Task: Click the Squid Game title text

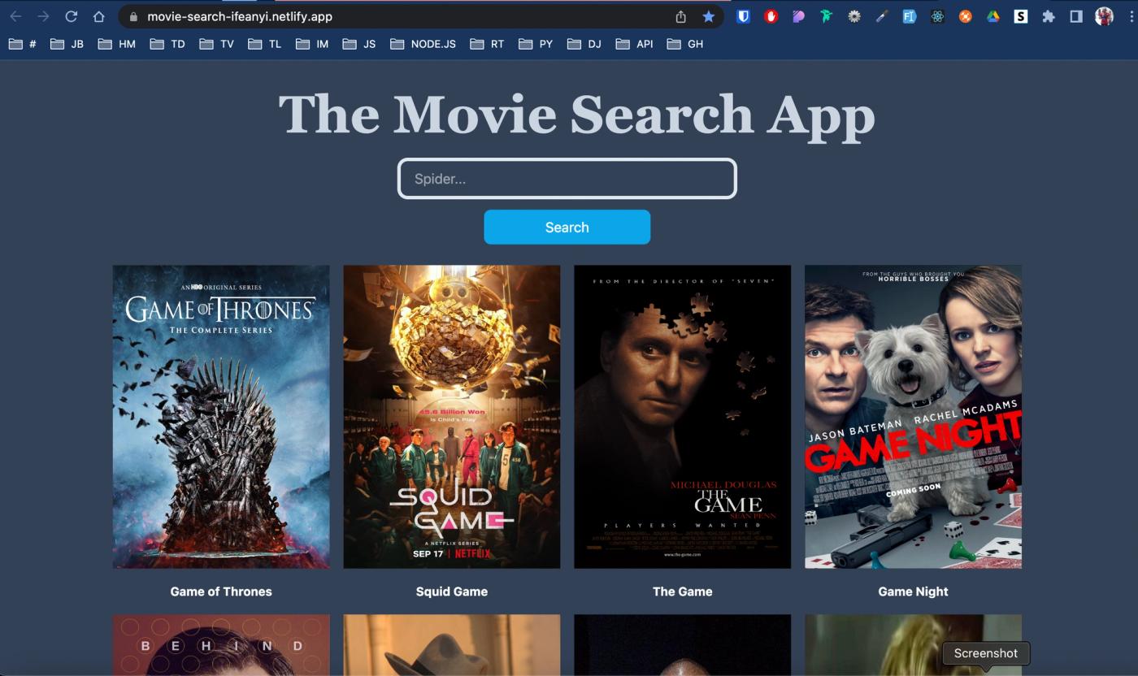Action: coord(452,591)
